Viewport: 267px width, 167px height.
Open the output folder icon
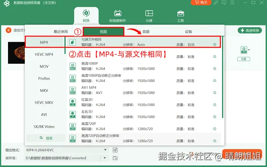[115, 158]
